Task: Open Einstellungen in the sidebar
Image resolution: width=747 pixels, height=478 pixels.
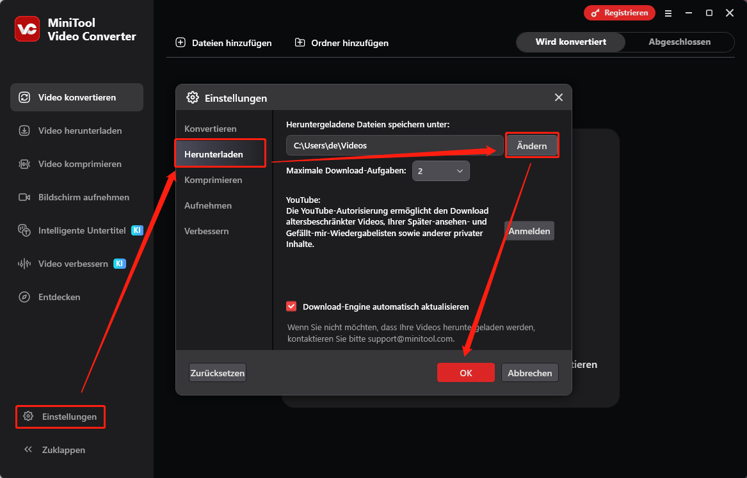Action: point(61,417)
